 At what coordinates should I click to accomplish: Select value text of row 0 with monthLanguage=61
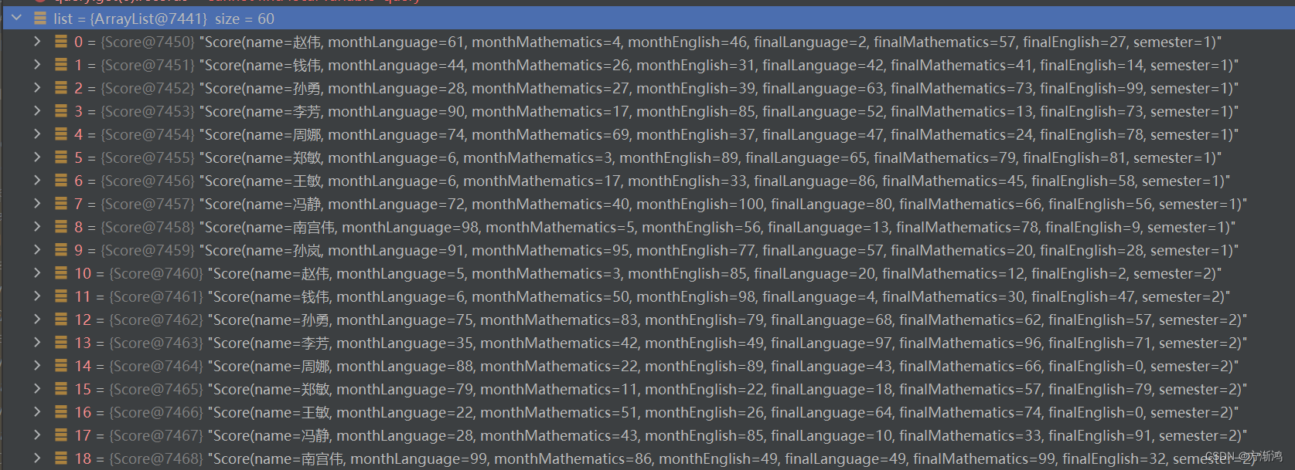(x=711, y=42)
